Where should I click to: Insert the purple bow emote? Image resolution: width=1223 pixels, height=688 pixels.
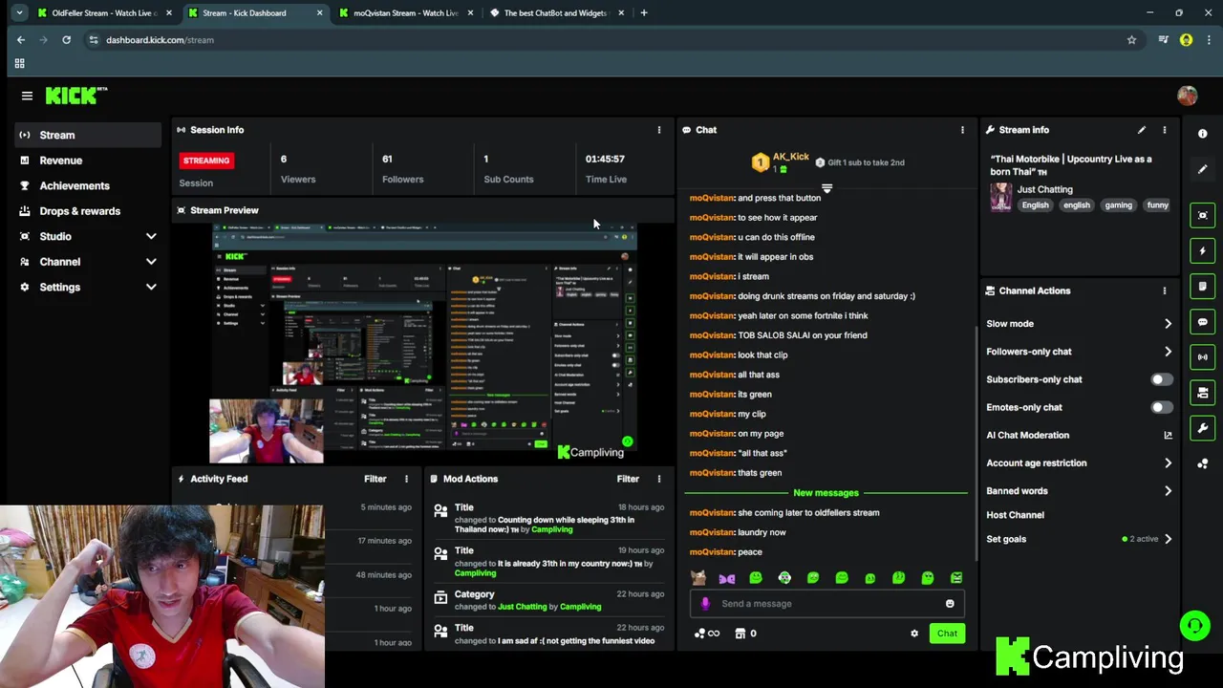tap(727, 578)
